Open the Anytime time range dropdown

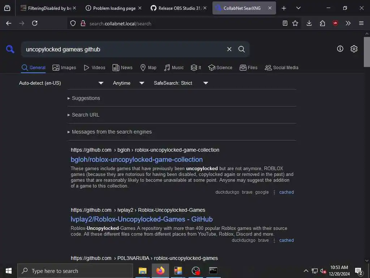(x=128, y=83)
